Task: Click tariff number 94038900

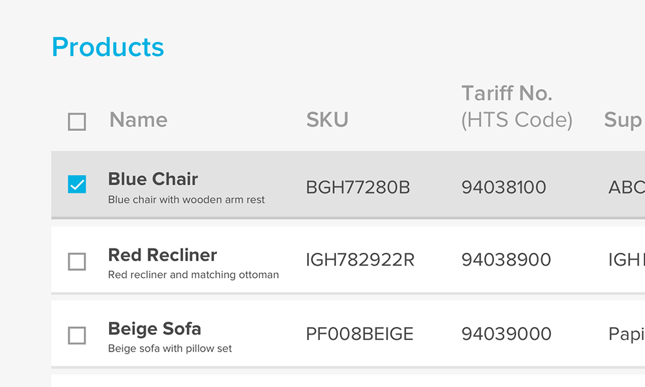Action: tap(506, 259)
